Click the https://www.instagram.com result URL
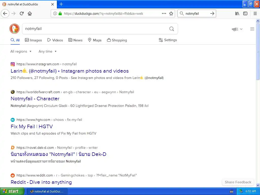Image resolution: width=260 pixels, height=195 pixels. (38, 64)
